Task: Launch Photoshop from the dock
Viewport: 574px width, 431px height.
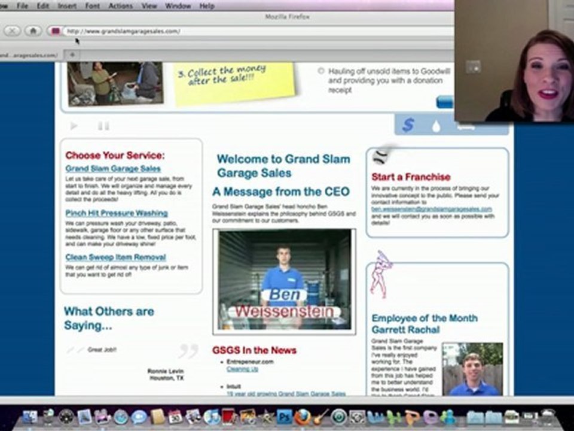Action: click(285, 417)
